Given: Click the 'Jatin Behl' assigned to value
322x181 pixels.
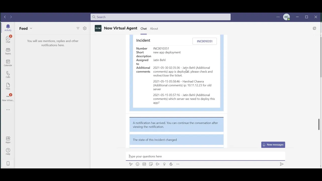Looking at the screenshot, I should [159, 60].
